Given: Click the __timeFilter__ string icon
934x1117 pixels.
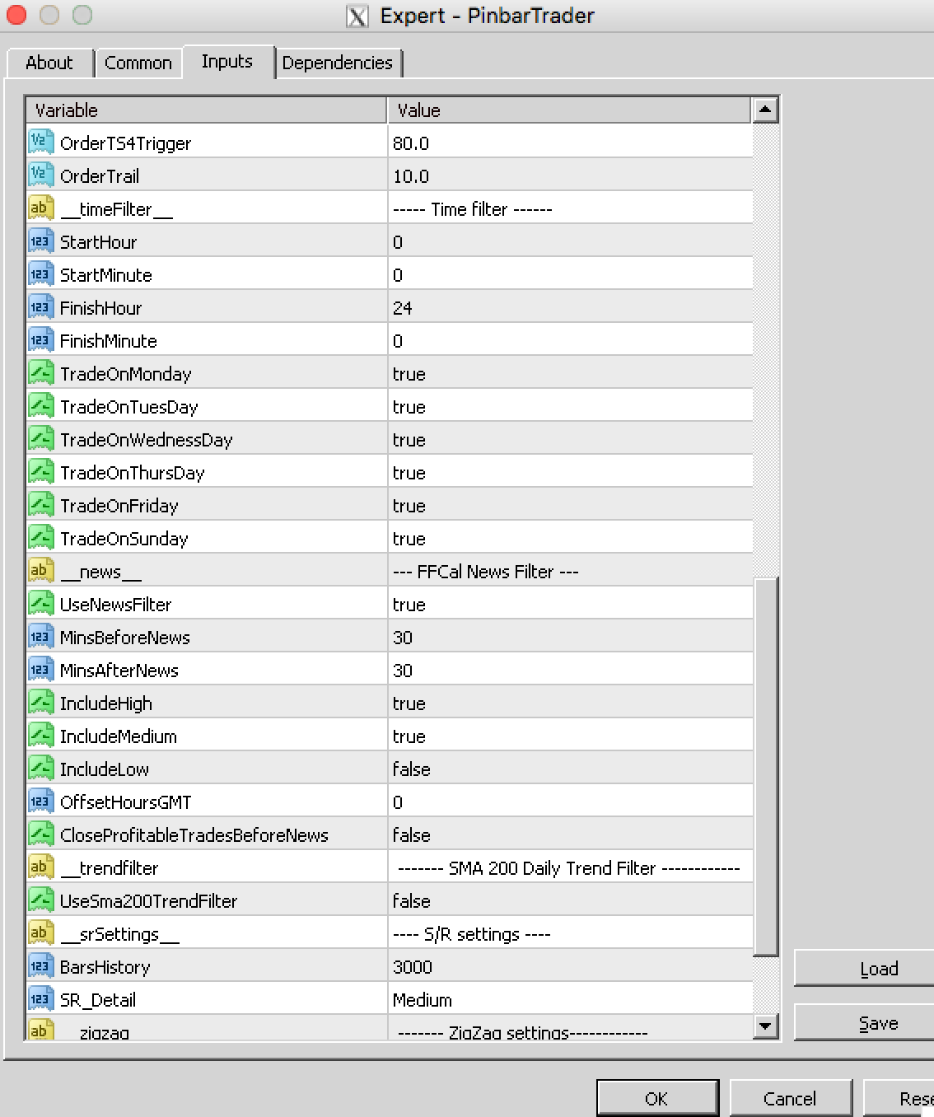Looking at the screenshot, I should tap(40, 208).
